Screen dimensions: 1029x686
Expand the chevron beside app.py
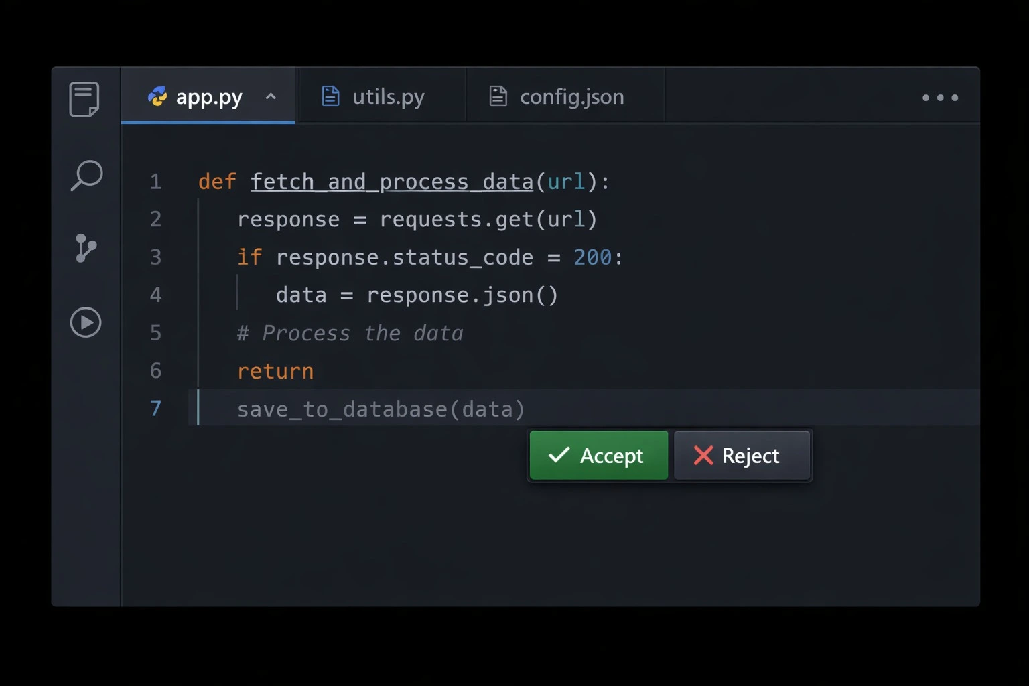coord(271,96)
